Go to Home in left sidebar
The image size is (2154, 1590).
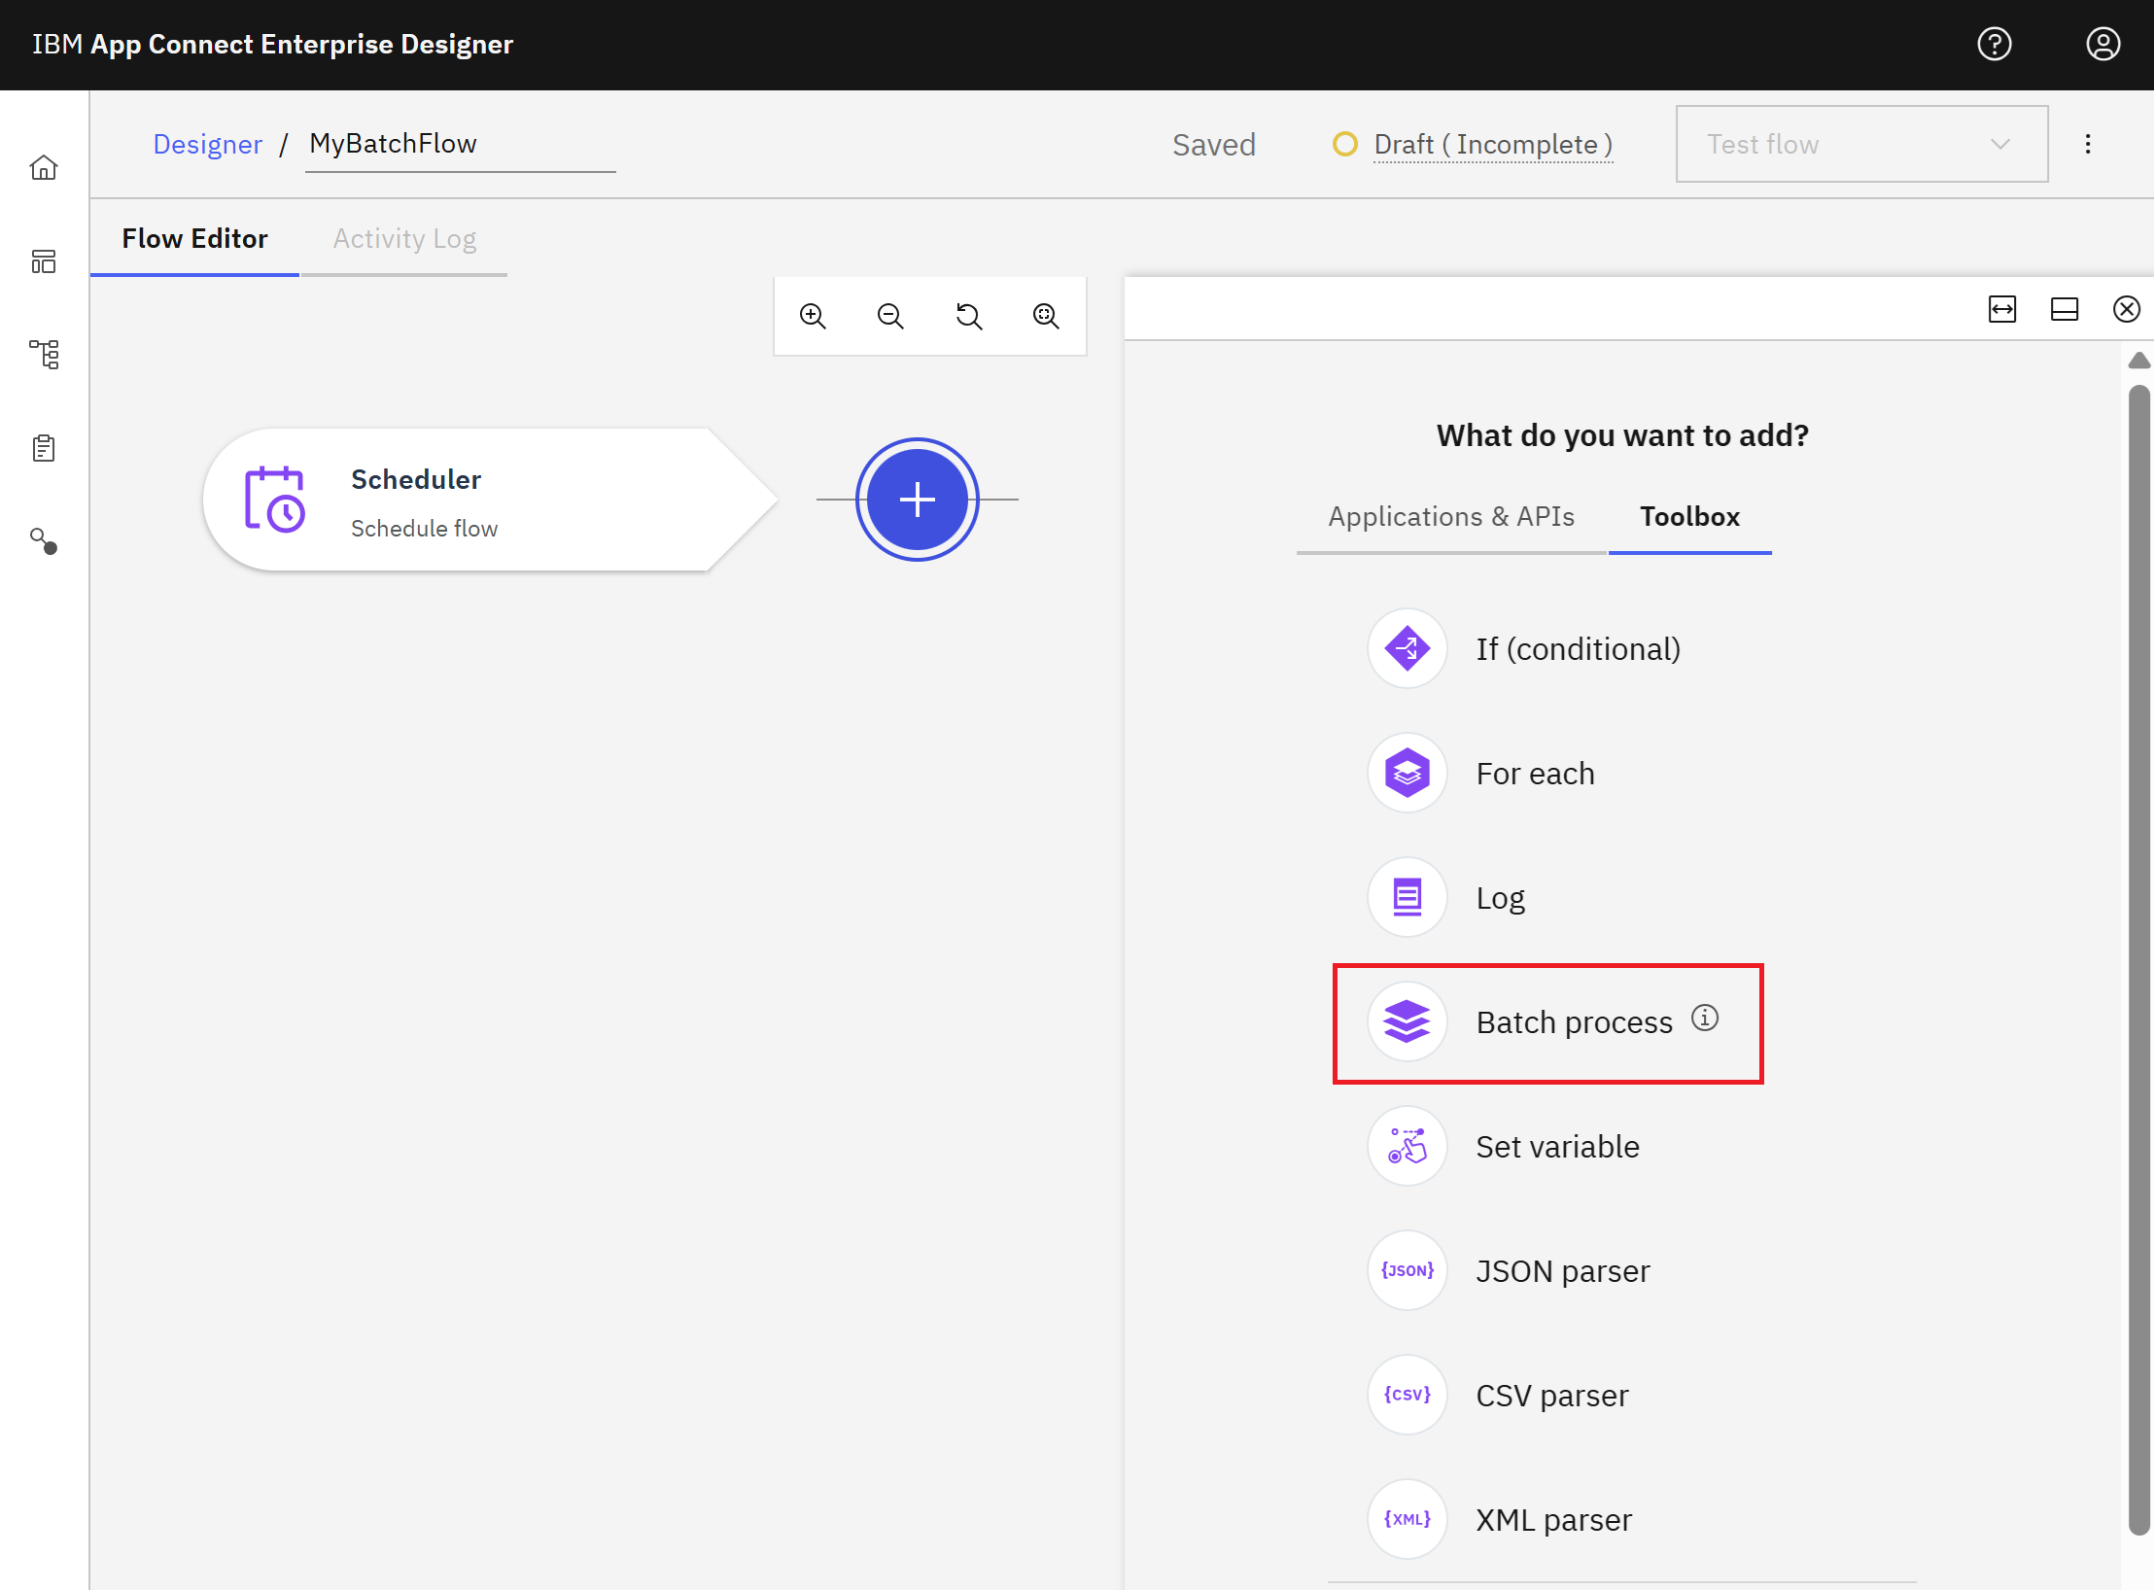pyautogui.click(x=44, y=167)
